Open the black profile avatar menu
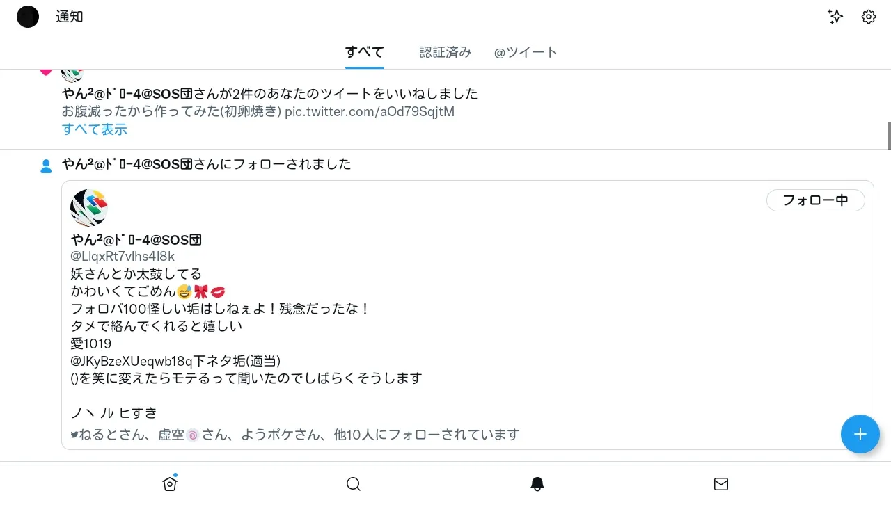Screen dimensions: 891x507 tap(28, 17)
